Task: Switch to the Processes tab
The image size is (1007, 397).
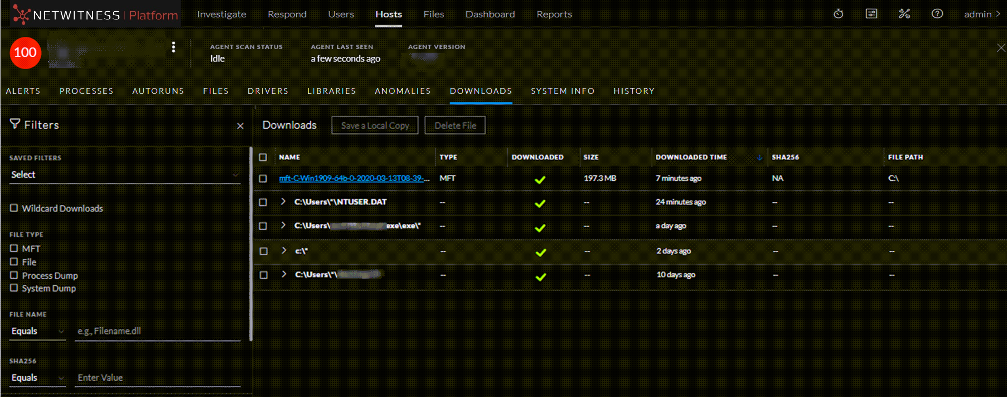Action: (x=86, y=91)
